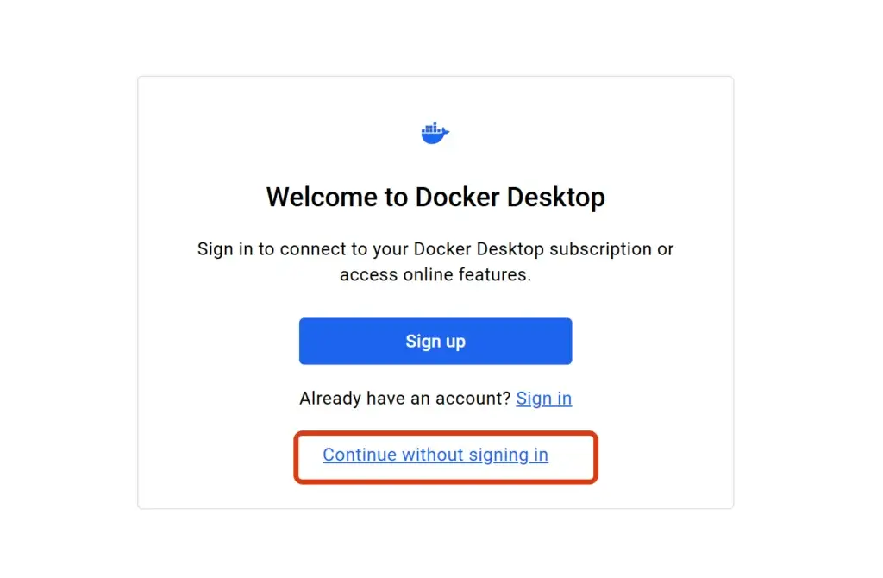Click the "Already have an account?" text
The image size is (883, 578).
click(404, 399)
